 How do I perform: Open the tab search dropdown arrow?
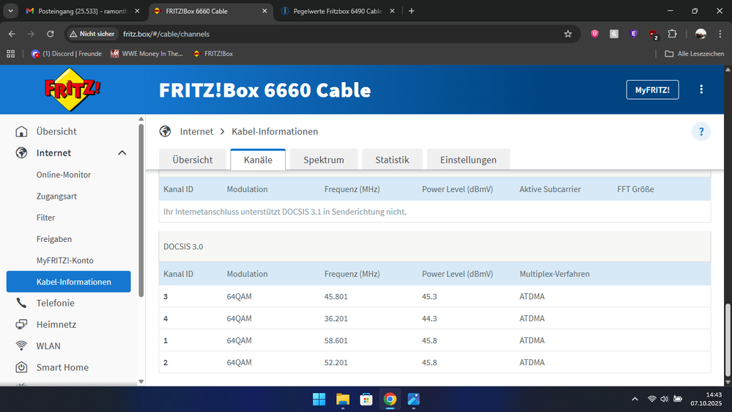tap(10, 11)
